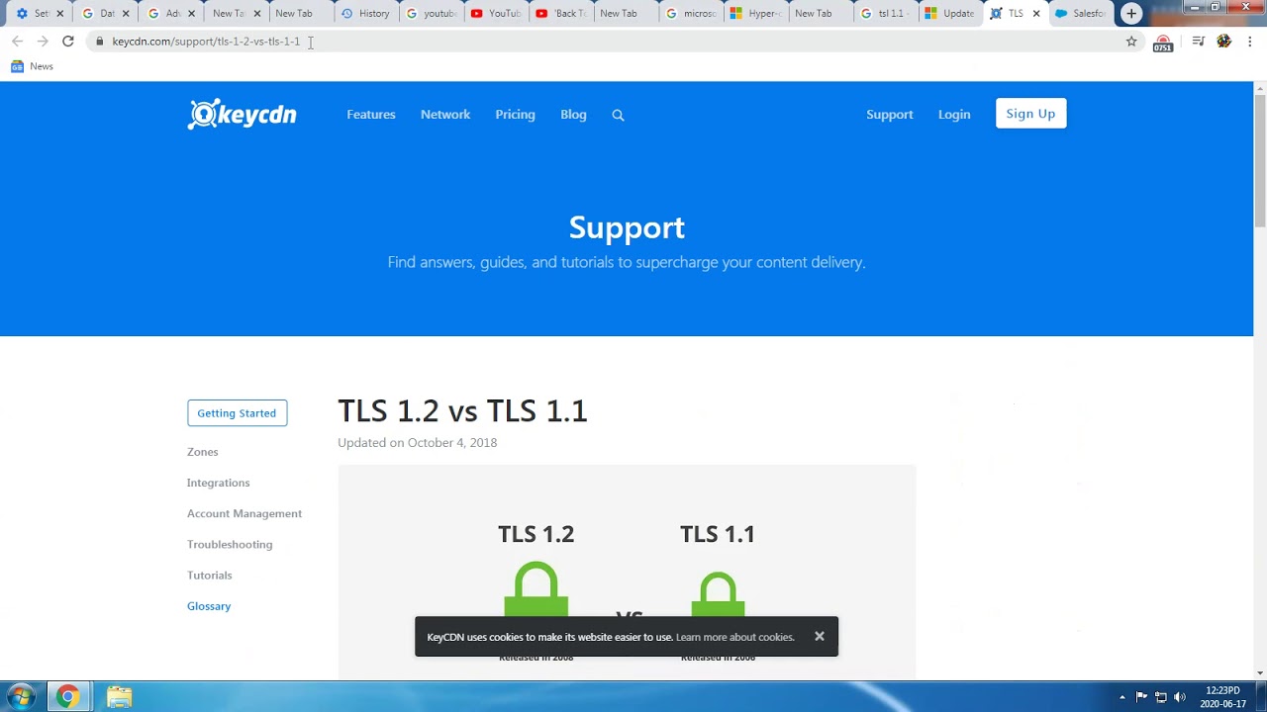Dismiss the cookie notice with X
This screenshot has height=712, width=1267.
coord(820,636)
